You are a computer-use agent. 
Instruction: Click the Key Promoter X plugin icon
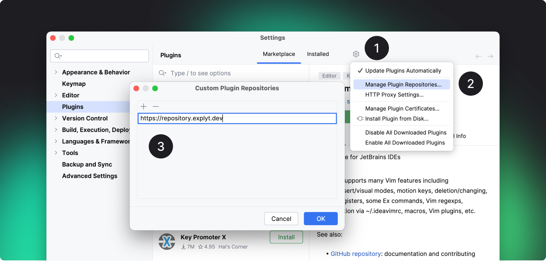pos(167,242)
